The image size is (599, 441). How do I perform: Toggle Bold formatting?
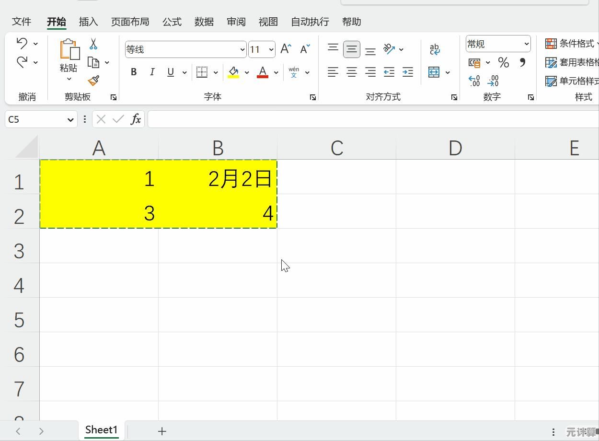coord(134,72)
